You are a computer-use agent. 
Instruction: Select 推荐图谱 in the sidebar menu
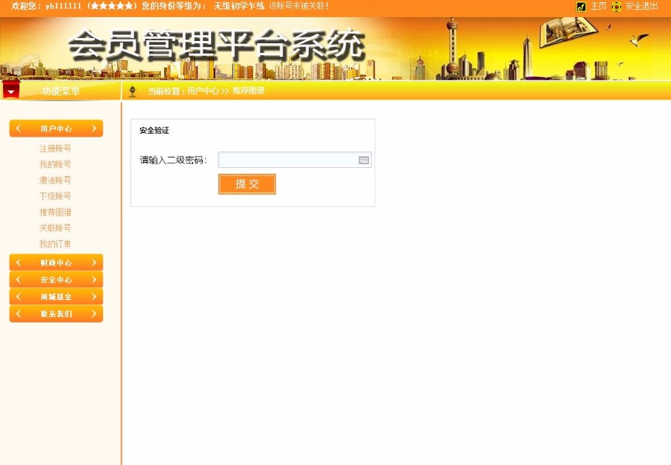point(56,212)
